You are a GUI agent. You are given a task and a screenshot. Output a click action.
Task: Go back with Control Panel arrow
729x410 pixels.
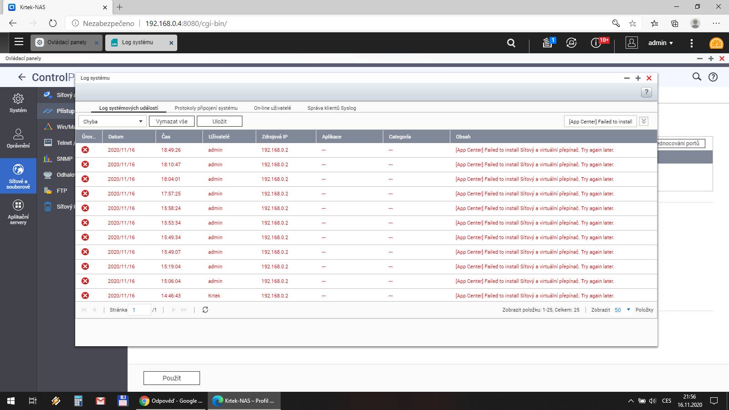[x=21, y=77]
